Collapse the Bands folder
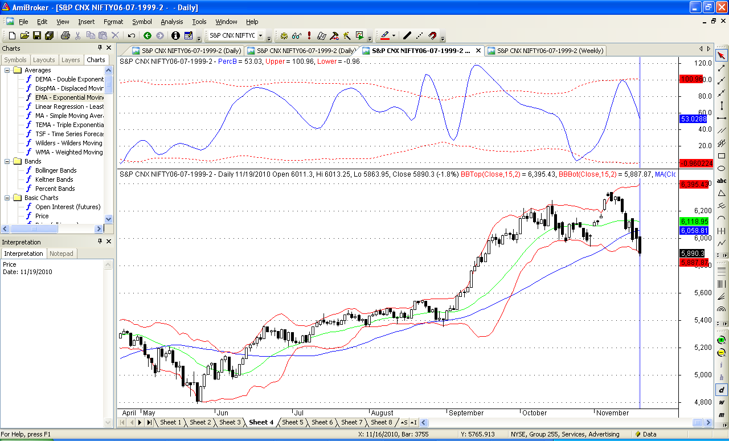Viewport: 729px width, 441px height. [7, 161]
